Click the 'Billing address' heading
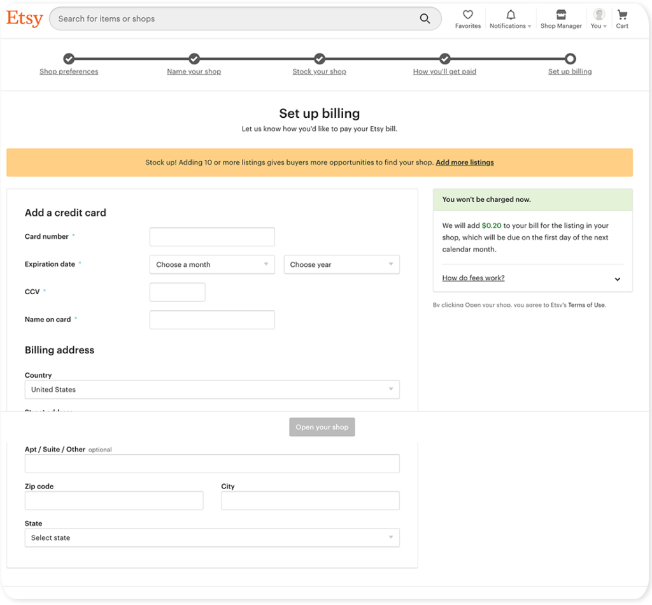 click(x=59, y=350)
